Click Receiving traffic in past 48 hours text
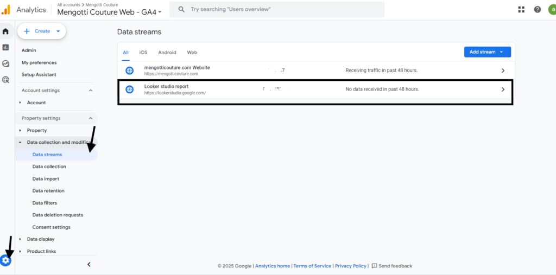556x275 pixels. (382, 71)
